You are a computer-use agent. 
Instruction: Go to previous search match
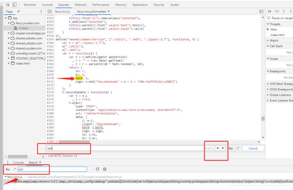tap(218, 148)
